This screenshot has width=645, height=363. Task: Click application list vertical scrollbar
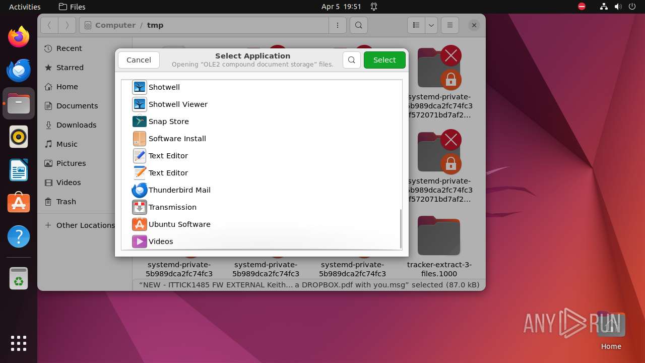click(x=401, y=228)
